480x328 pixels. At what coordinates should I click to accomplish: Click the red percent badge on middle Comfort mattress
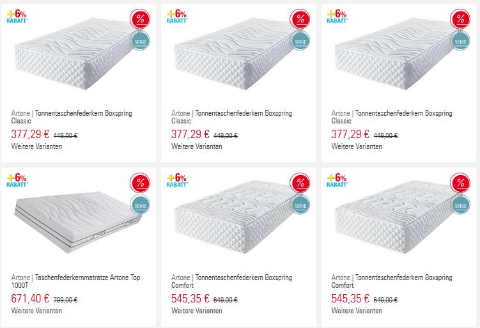(300, 183)
